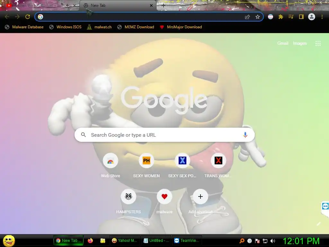The height and width of the screenshot is (247, 329).
Task: Start voice search with the microphone icon
Action: point(245,135)
